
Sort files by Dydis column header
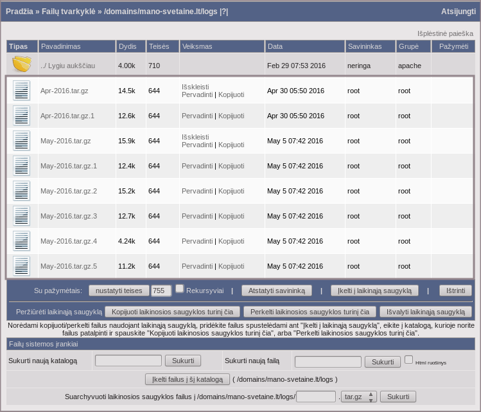point(127,47)
